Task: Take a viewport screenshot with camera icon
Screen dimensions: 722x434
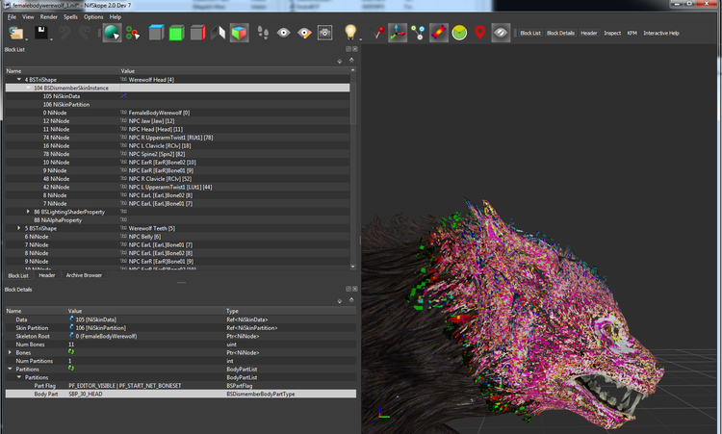Action: [325, 33]
